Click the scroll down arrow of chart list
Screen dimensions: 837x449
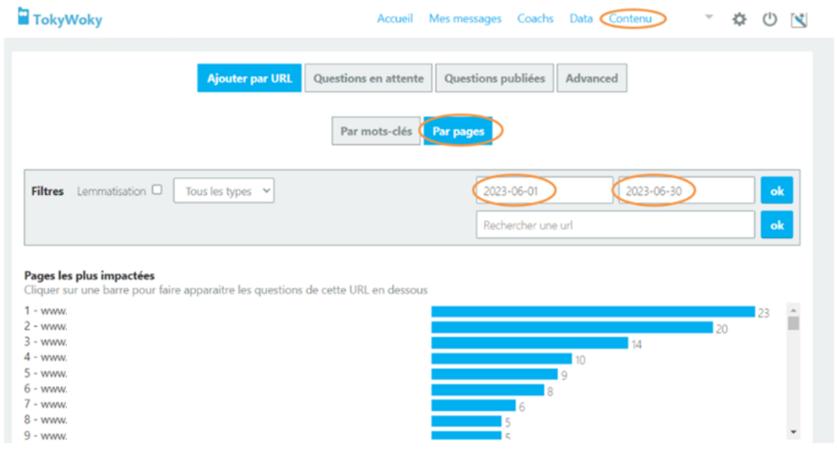(793, 432)
